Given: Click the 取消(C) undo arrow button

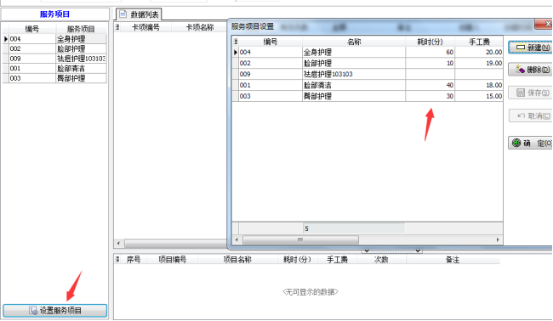Looking at the screenshot, I should pos(521,115).
